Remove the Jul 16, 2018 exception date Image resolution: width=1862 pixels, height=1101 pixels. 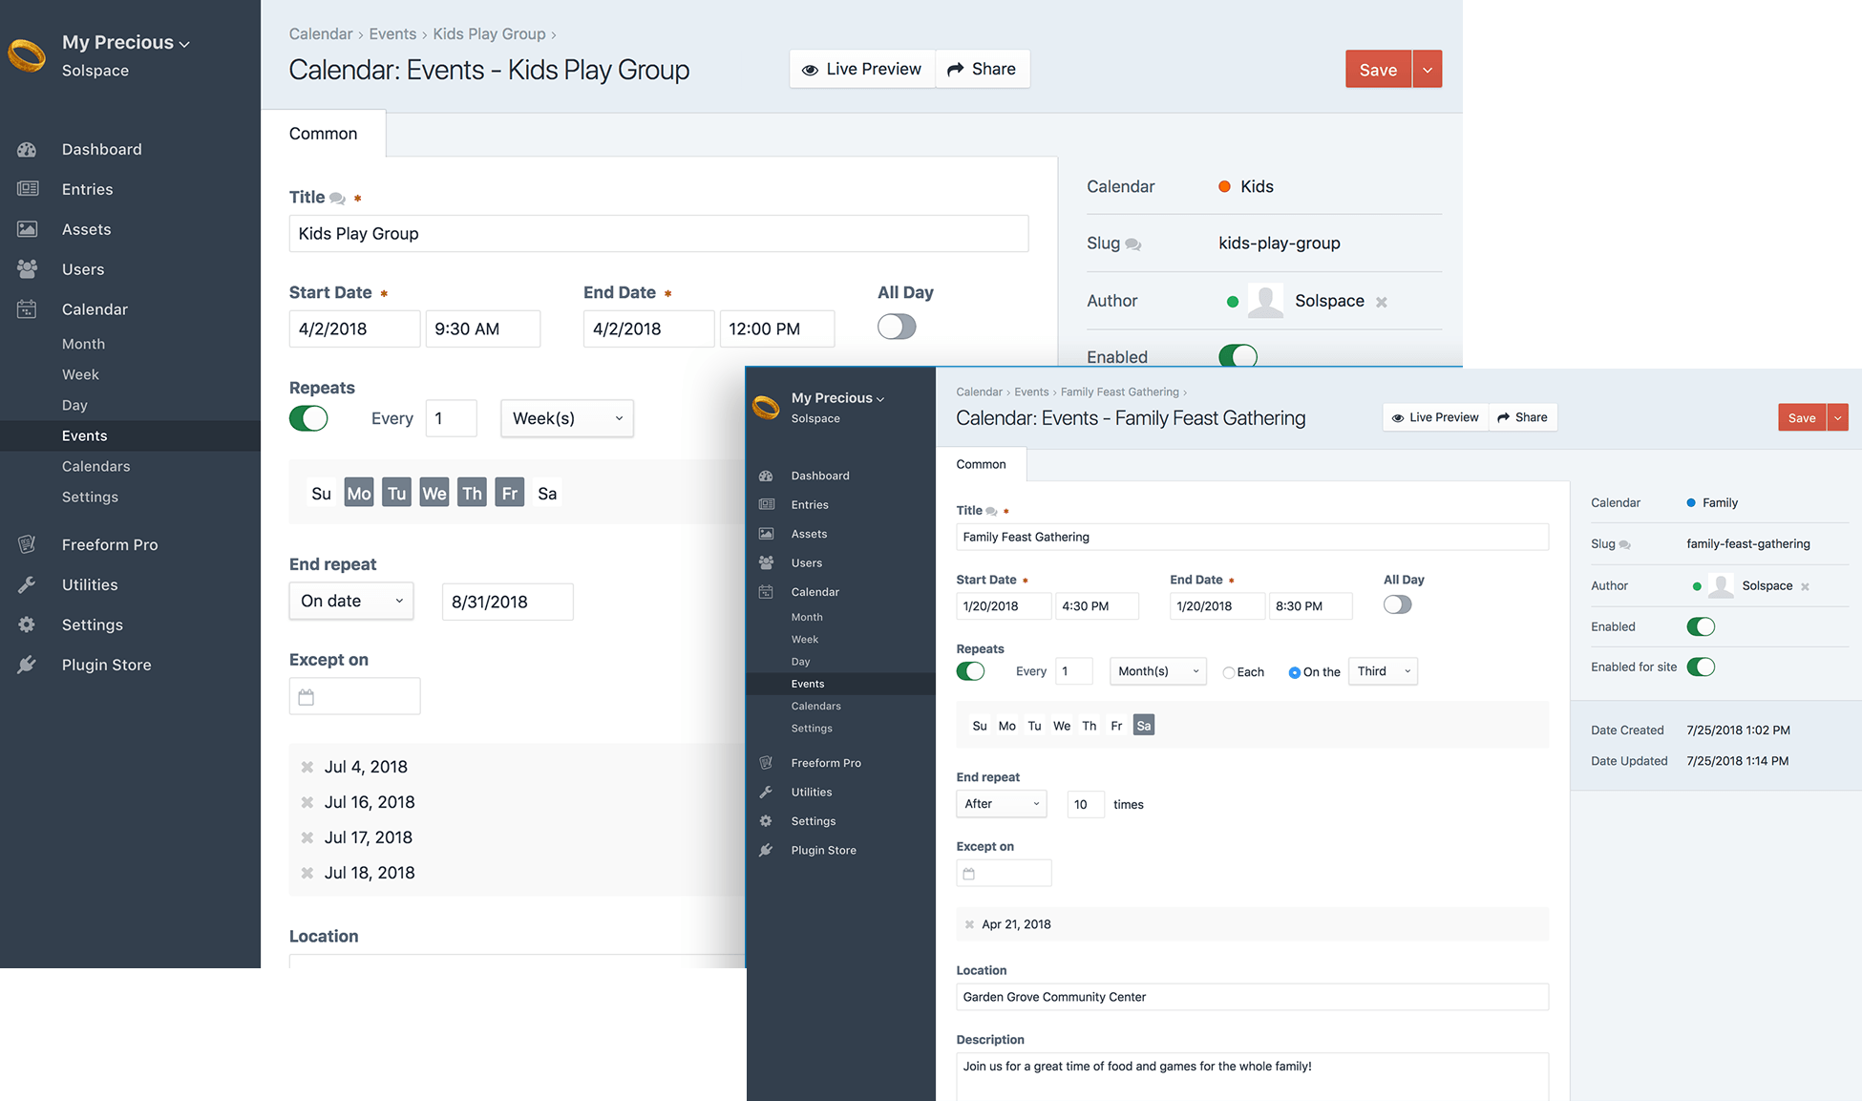[x=307, y=802]
